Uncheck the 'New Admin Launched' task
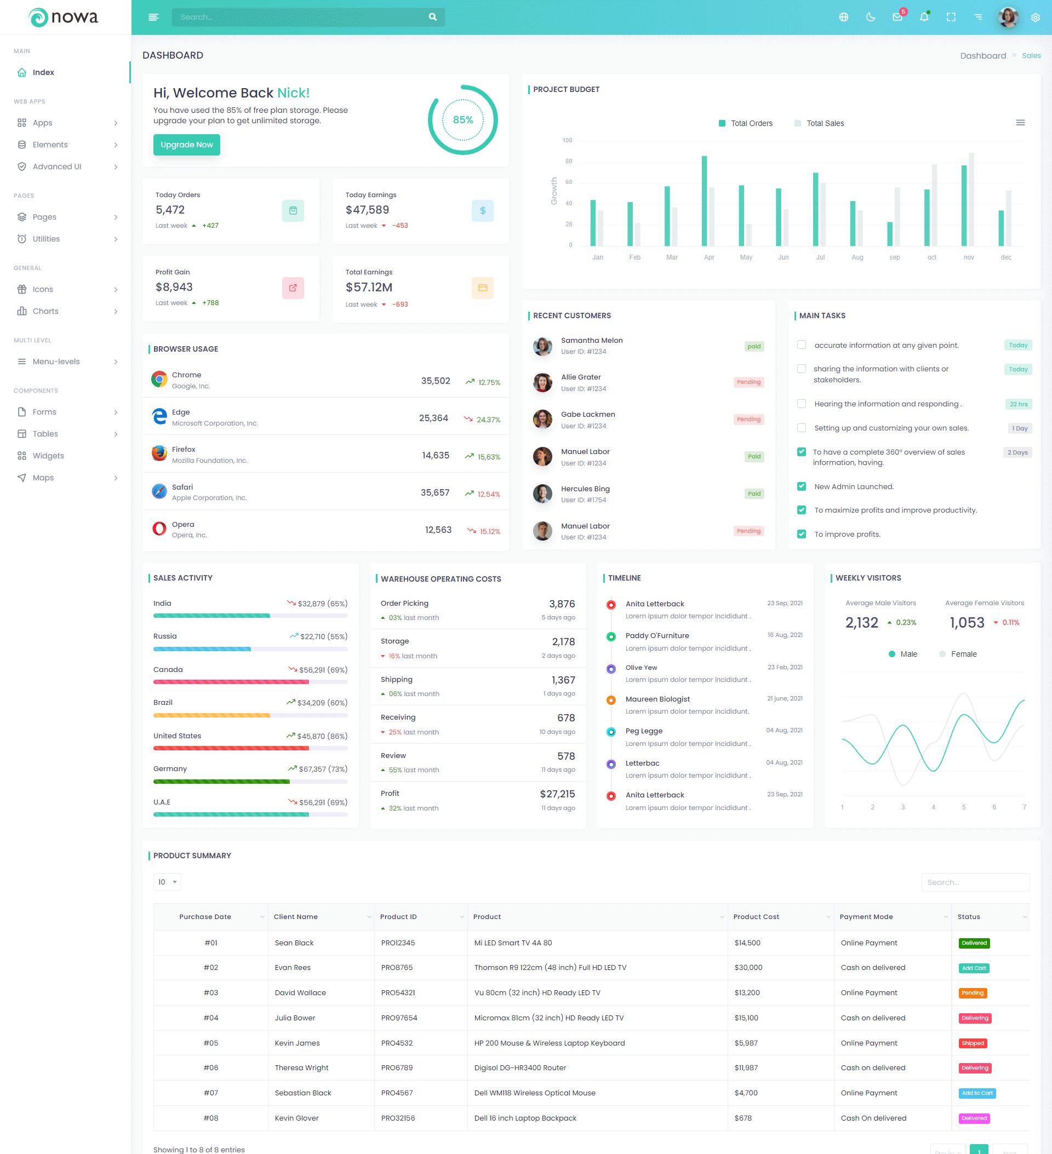Image resolution: width=1052 pixels, height=1154 pixels. point(802,486)
